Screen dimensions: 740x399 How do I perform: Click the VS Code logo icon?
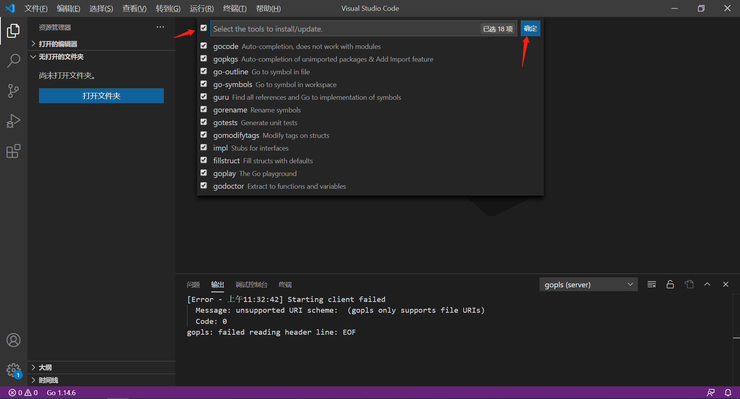click(x=10, y=8)
